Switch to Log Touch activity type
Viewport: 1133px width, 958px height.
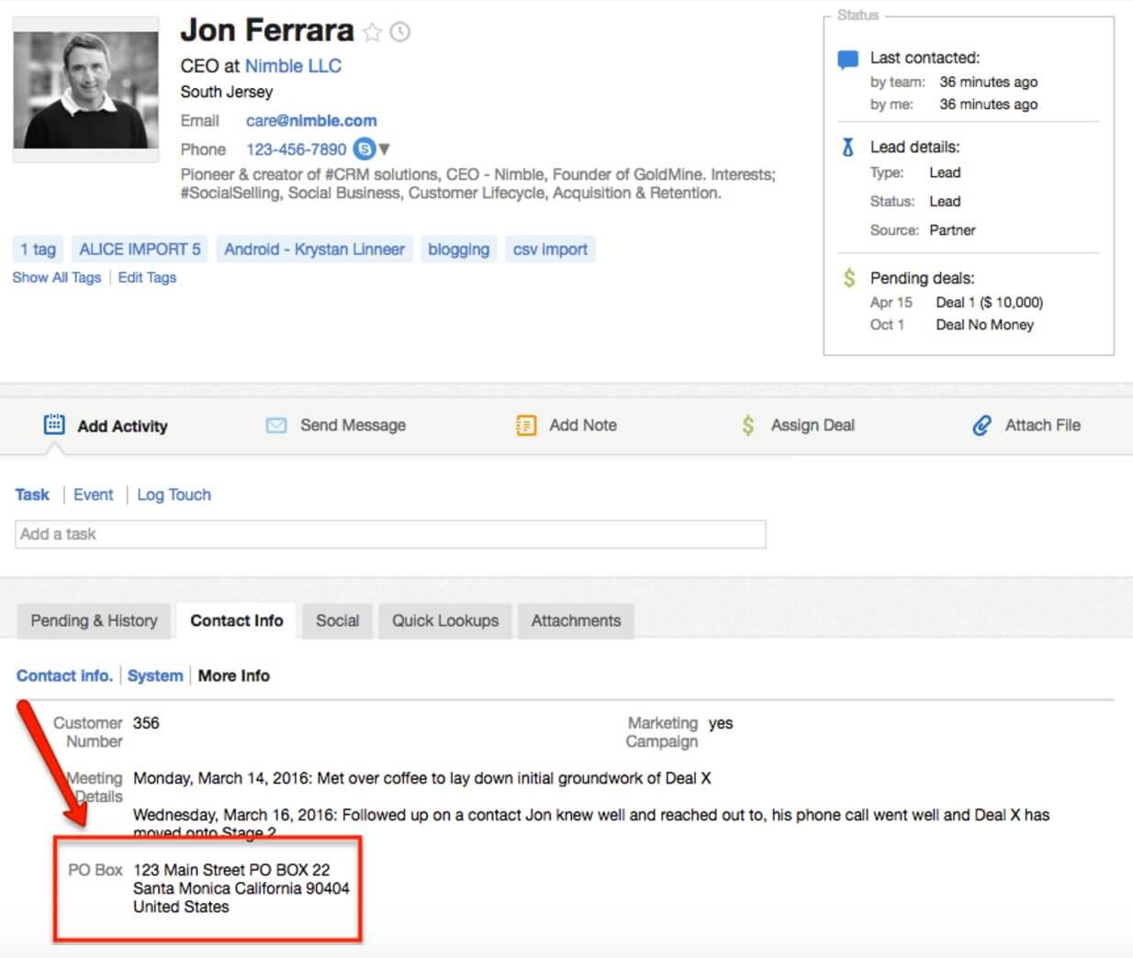click(174, 495)
